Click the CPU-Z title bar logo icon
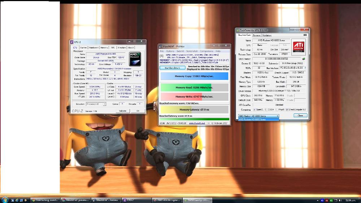This screenshot has width=361, height=203. coord(71,42)
